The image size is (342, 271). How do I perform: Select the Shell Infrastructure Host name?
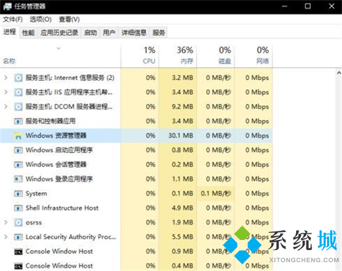62,208
